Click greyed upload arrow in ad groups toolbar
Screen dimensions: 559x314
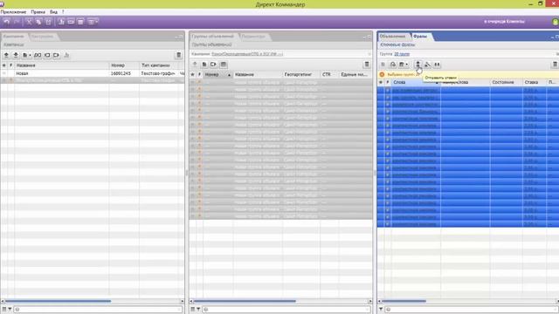pyautogui.click(x=195, y=65)
